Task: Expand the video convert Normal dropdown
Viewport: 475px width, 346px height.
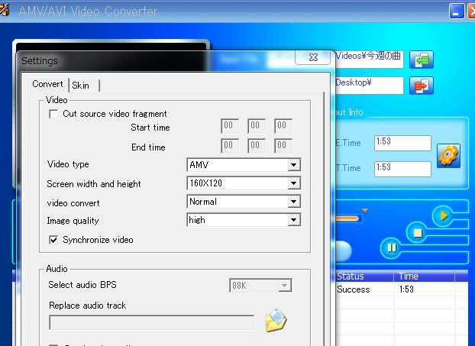Action: tap(293, 202)
